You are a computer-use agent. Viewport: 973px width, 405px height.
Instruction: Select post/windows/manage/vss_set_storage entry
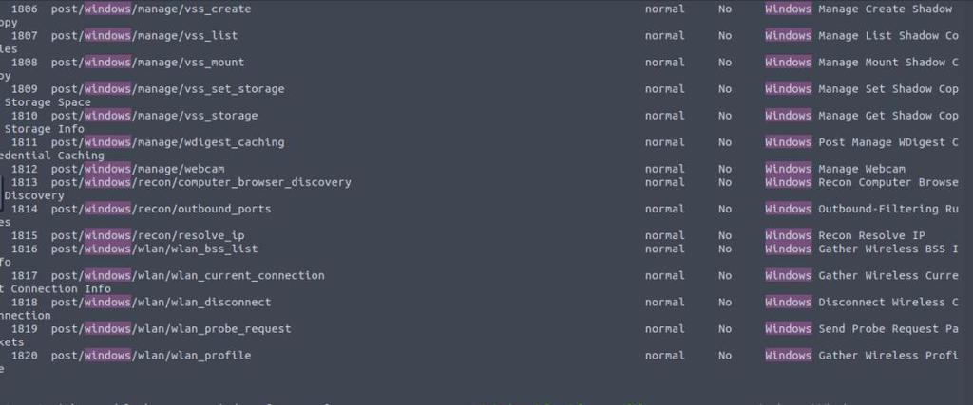tap(167, 89)
